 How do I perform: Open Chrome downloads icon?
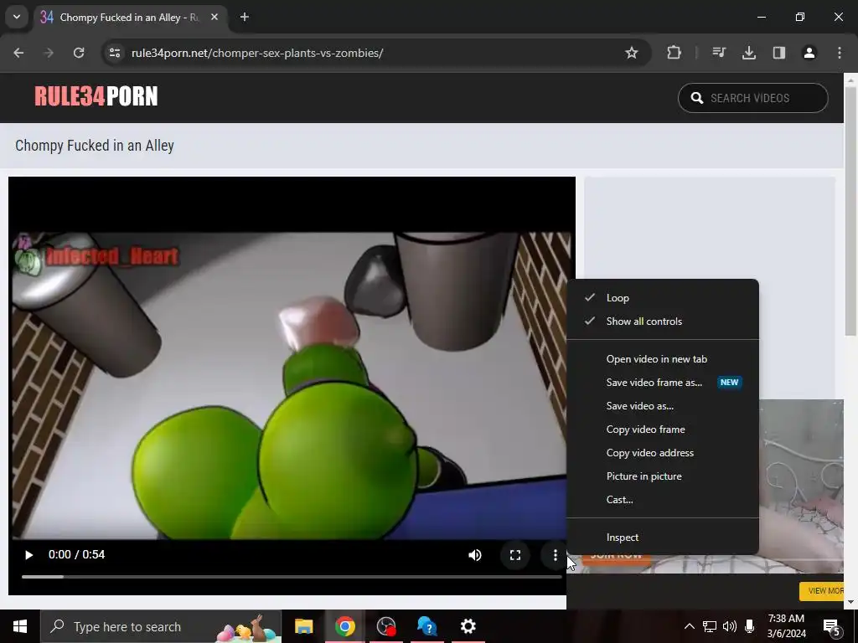click(749, 53)
